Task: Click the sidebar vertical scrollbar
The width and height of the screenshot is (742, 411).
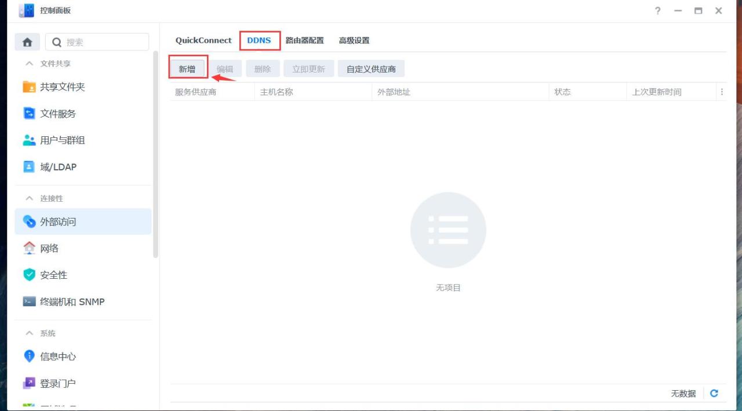Action: click(x=155, y=154)
